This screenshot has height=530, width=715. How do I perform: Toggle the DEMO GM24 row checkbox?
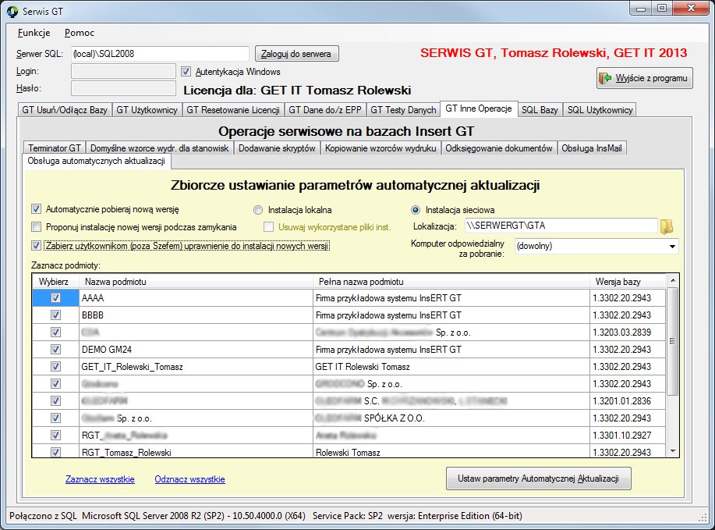pyautogui.click(x=55, y=350)
